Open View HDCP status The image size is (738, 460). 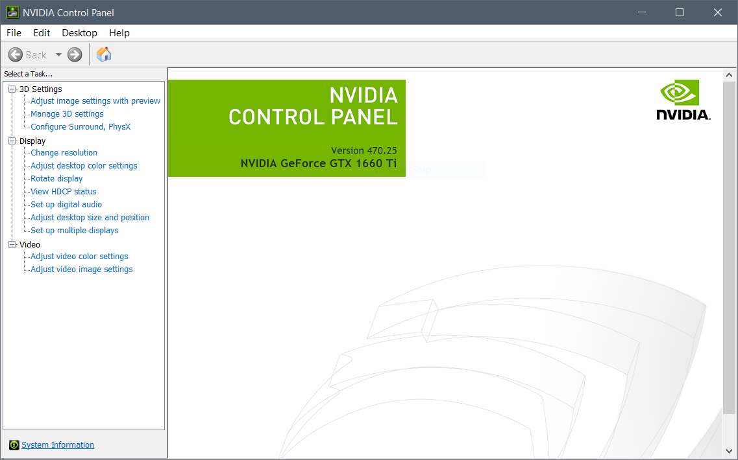[x=64, y=191]
